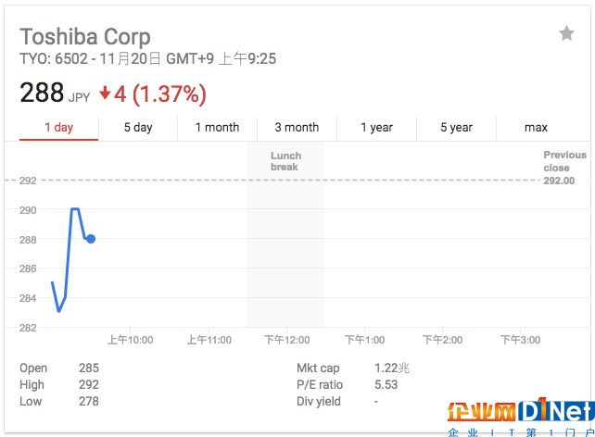Image resolution: width=595 pixels, height=437 pixels.
Task: Click the Lunch break shaded area
Action: pyautogui.click(x=286, y=235)
